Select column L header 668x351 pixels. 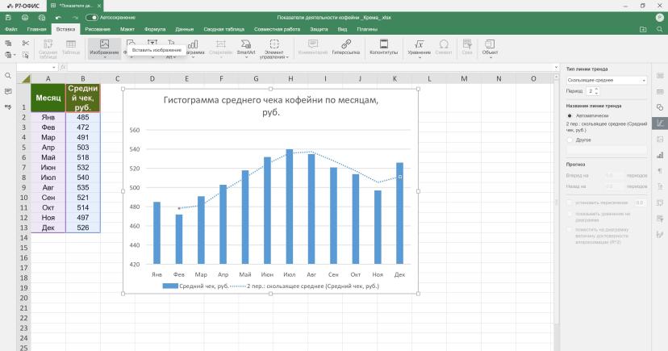[x=429, y=78]
